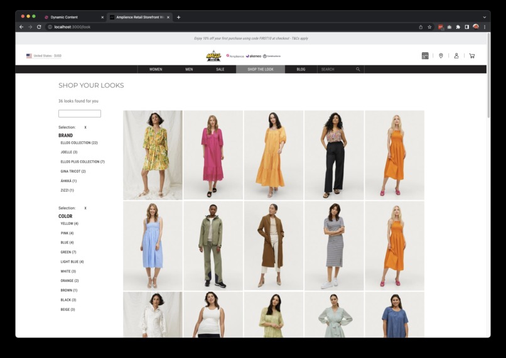Screen dimensions: 506x358
Task: Click the QR code icon in the header
Action: [425, 56]
